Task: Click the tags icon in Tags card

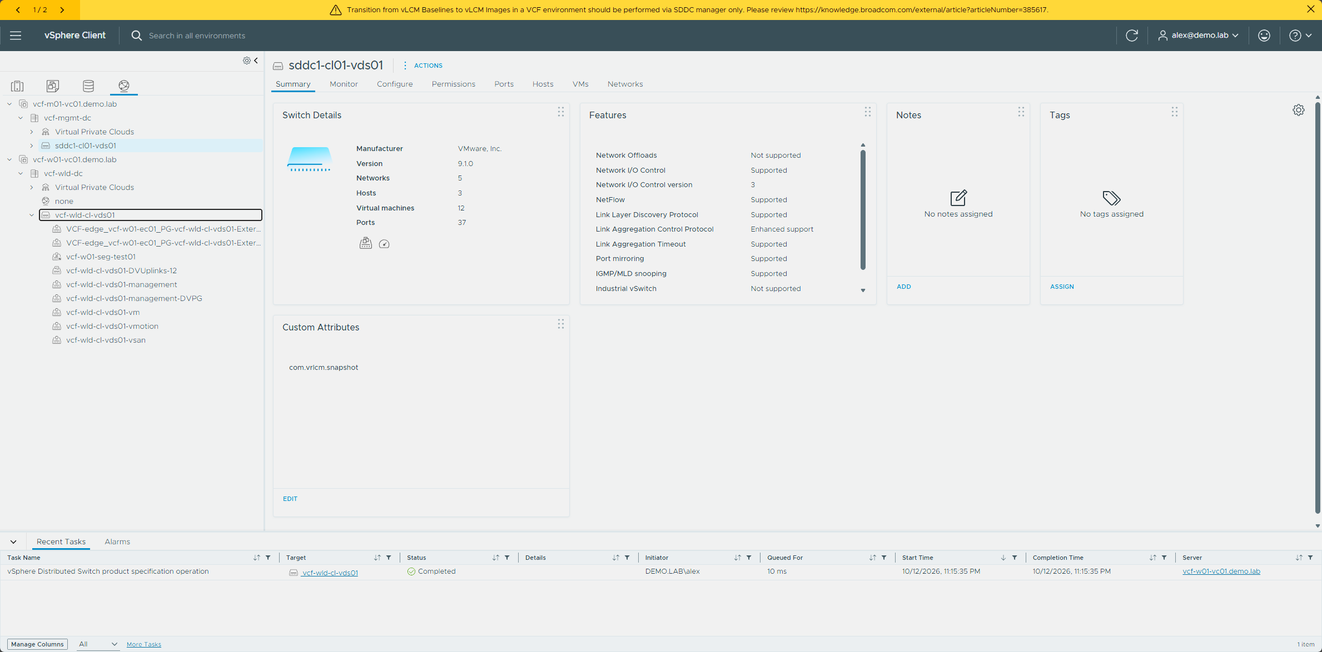Action: 1111,198
